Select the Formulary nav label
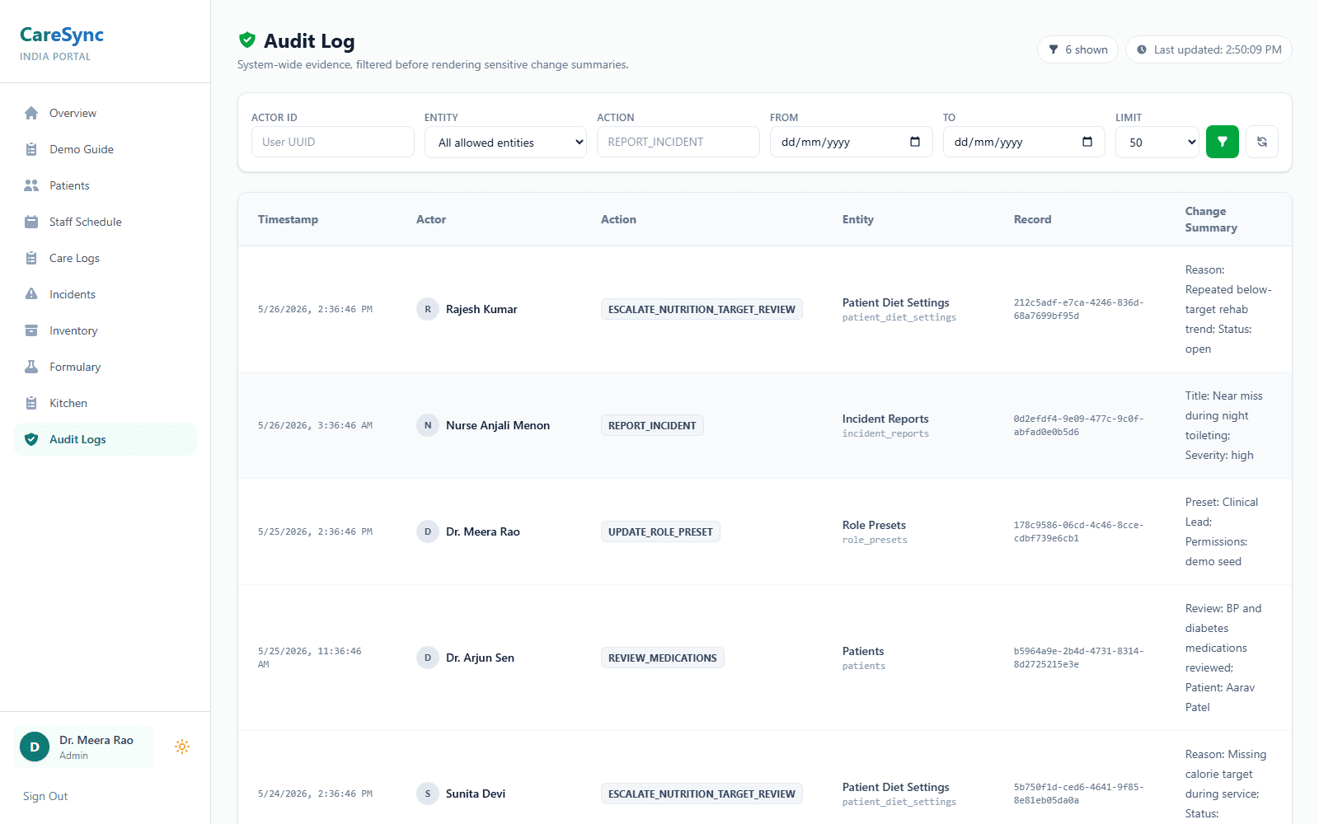 pyautogui.click(x=75, y=367)
